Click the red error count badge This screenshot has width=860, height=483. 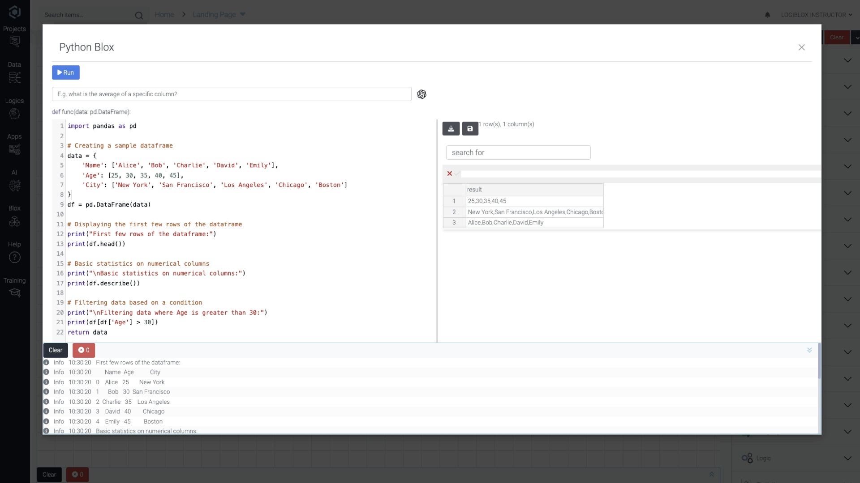84,350
